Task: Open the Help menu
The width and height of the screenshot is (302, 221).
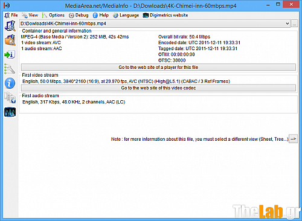Action: click(101, 15)
